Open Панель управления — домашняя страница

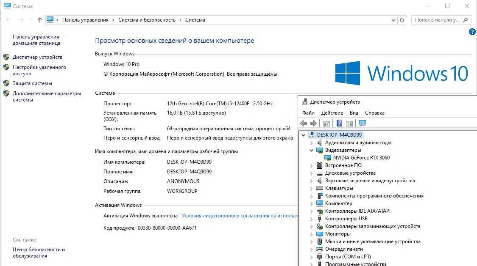39,40
